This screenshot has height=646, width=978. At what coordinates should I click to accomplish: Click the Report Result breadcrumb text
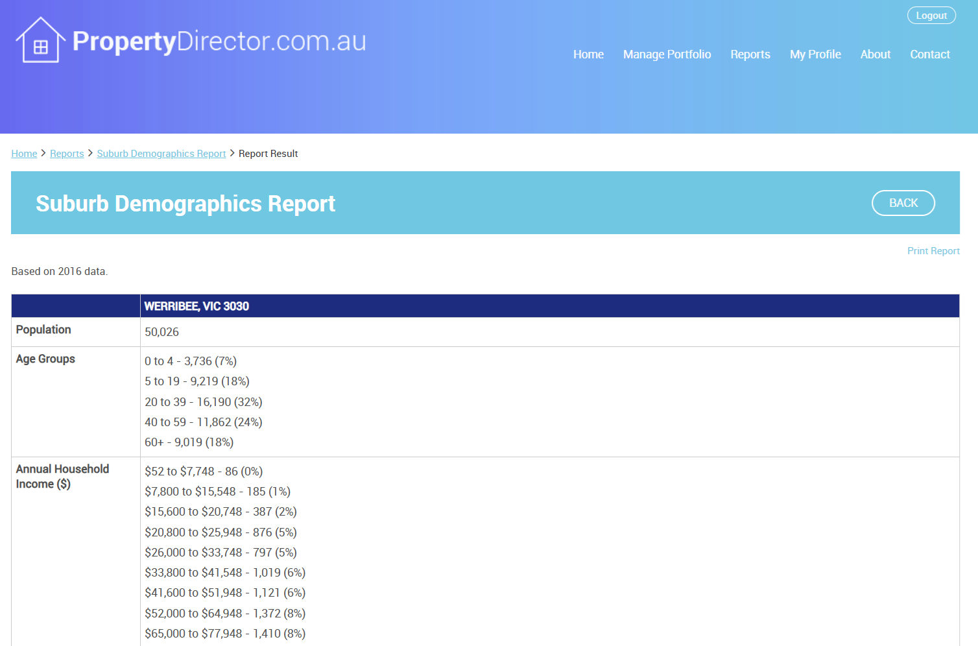(x=268, y=154)
